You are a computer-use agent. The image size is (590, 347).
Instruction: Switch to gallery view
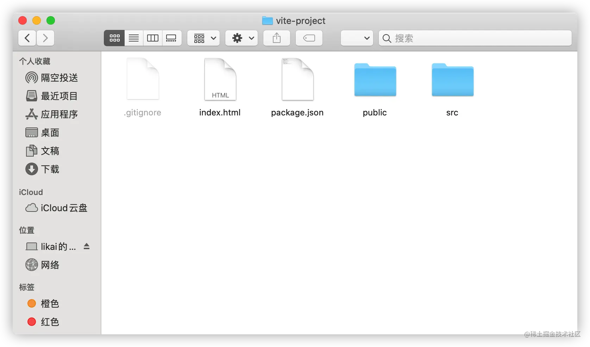tap(172, 38)
